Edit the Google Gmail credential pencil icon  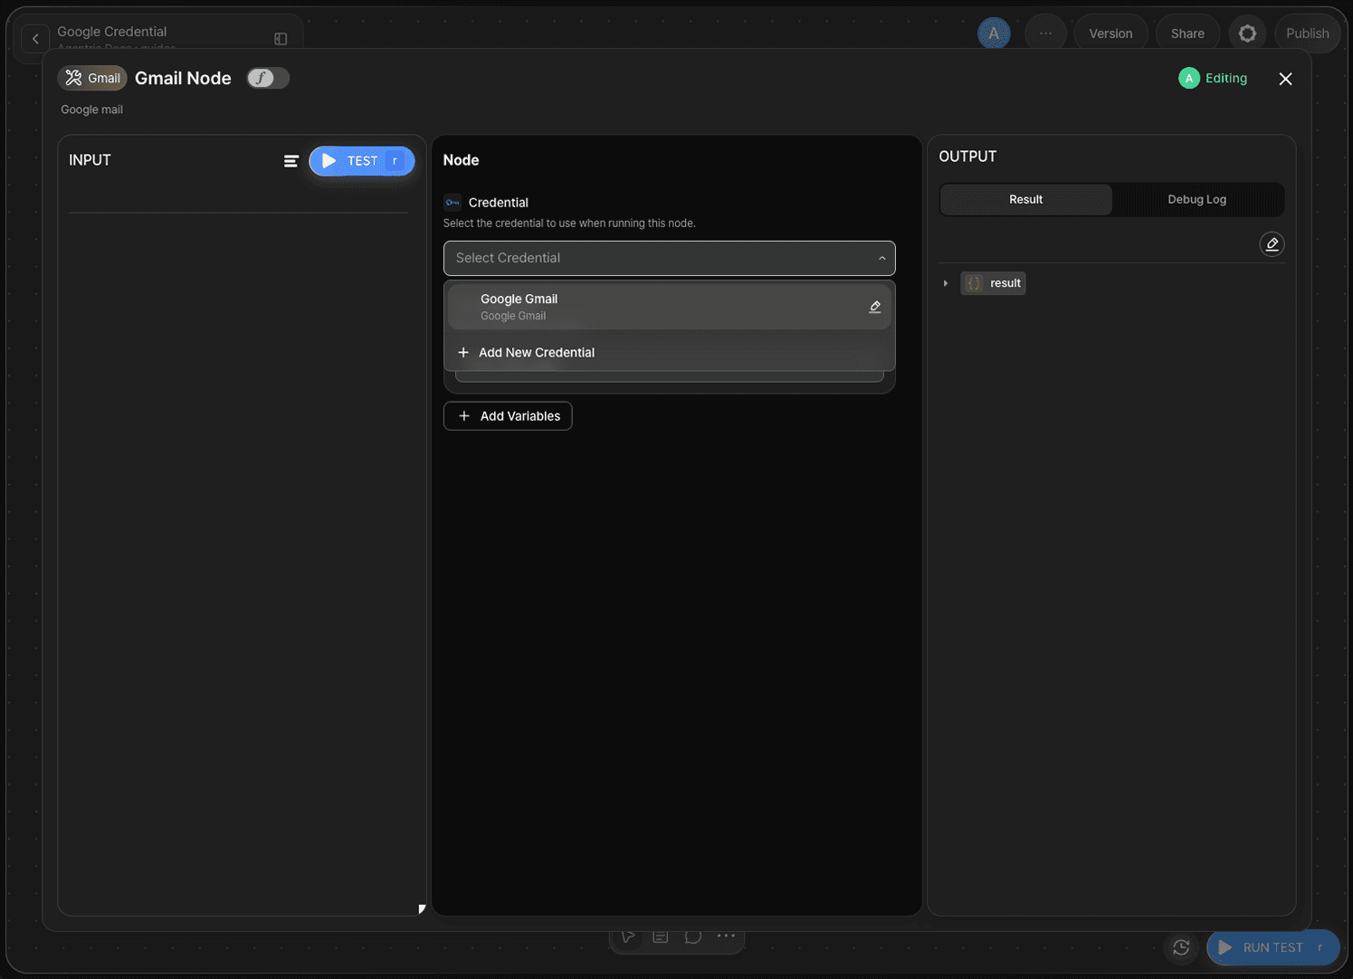point(874,307)
